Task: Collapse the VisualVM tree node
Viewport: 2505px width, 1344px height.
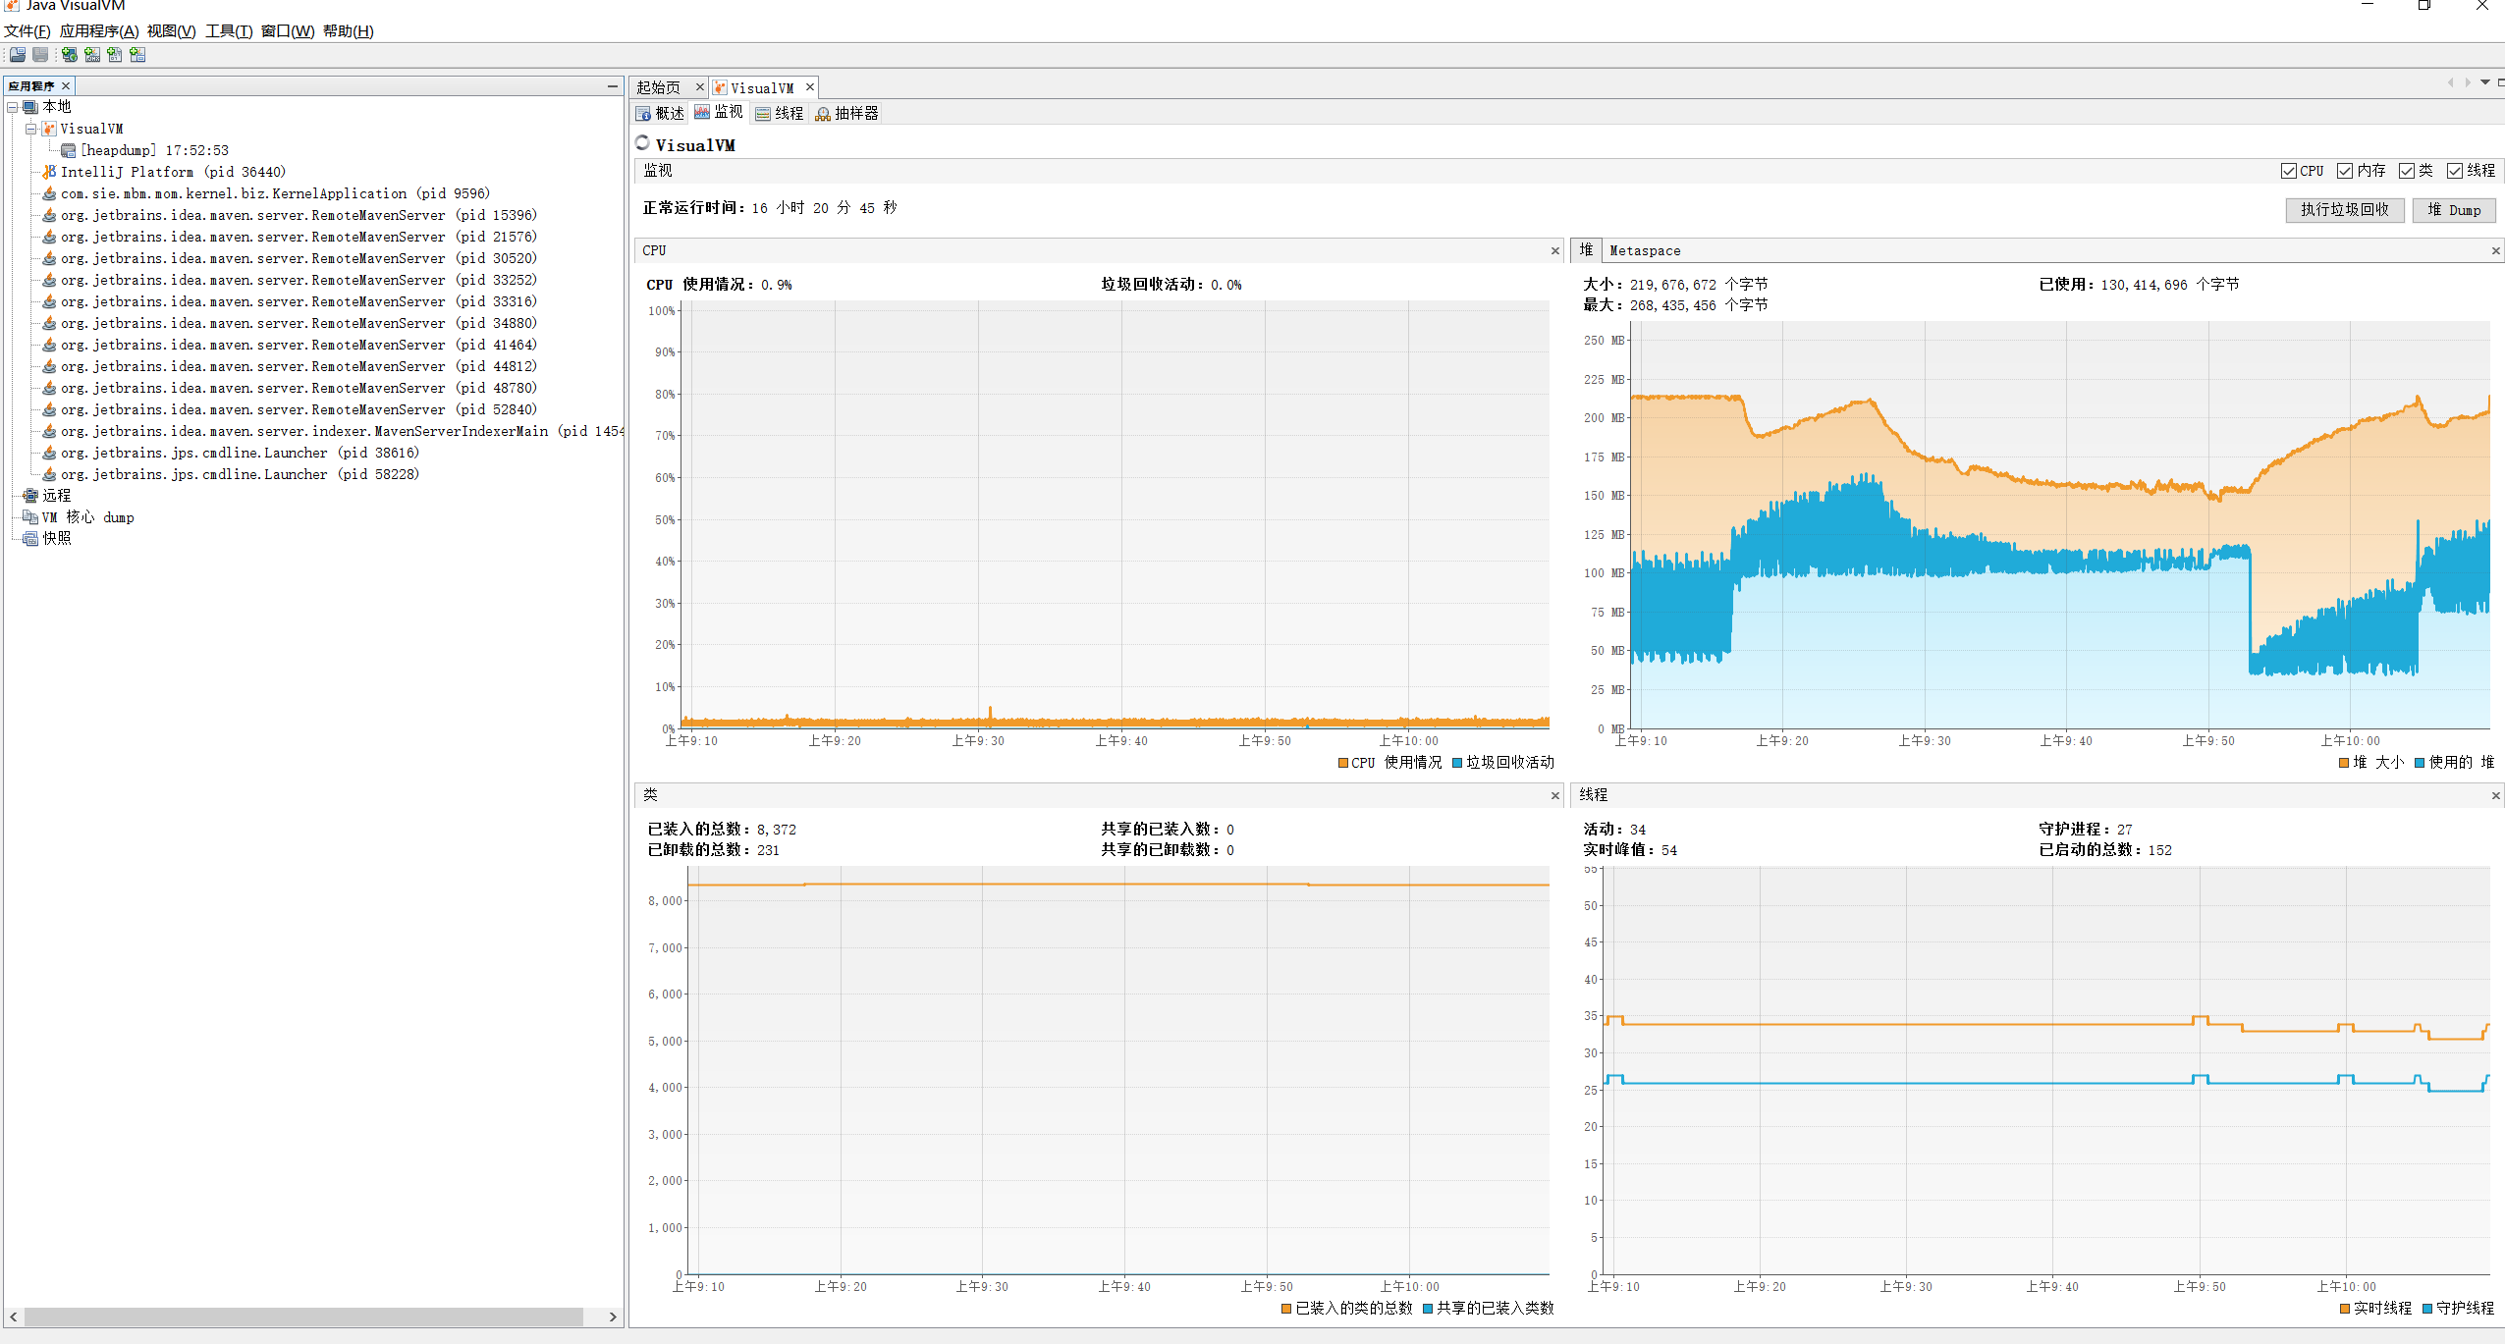Action: 30,129
